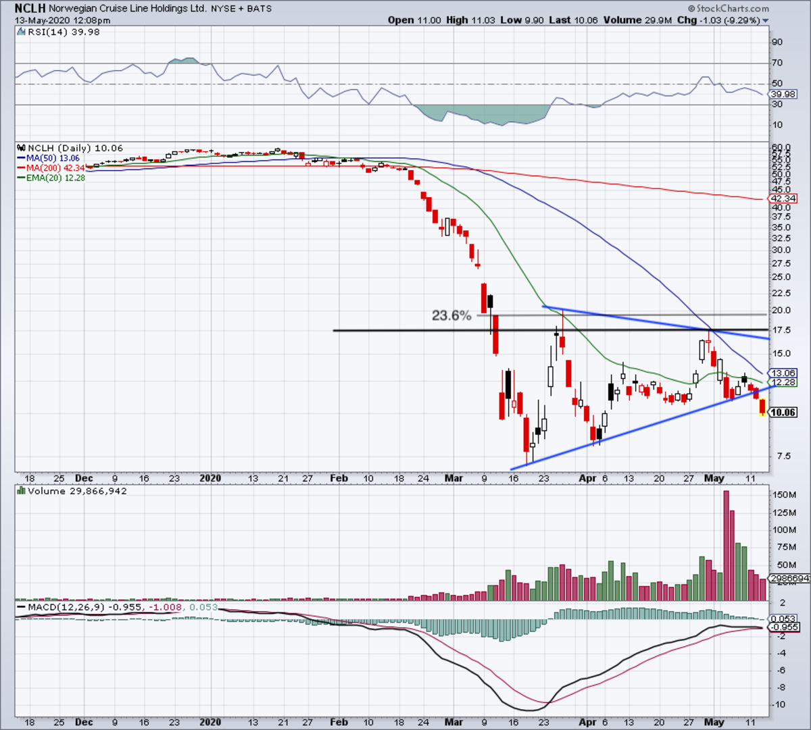This screenshot has height=730, width=811.
Task: Open the dropdown arrow beside Chg value
Action: point(766,21)
